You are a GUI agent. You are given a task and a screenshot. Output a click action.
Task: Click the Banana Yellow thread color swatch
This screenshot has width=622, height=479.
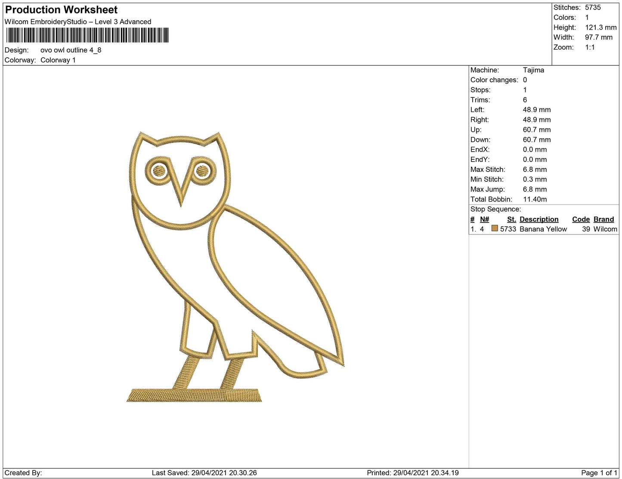coord(495,228)
